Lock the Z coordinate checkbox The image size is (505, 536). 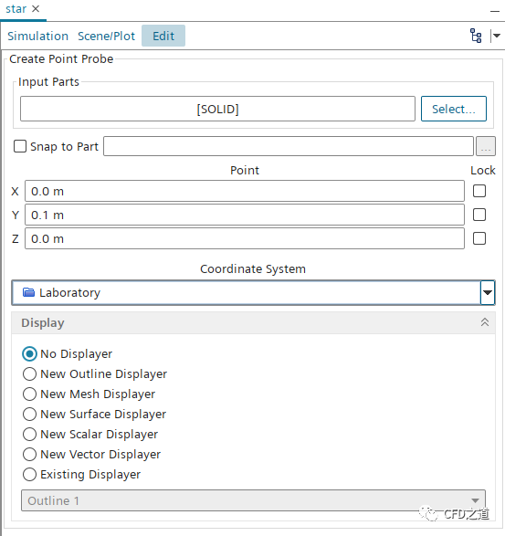(479, 238)
